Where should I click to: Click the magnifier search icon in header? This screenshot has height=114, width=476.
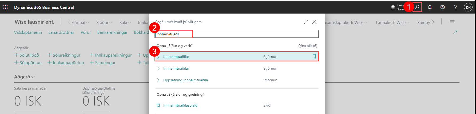pos(417,7)
